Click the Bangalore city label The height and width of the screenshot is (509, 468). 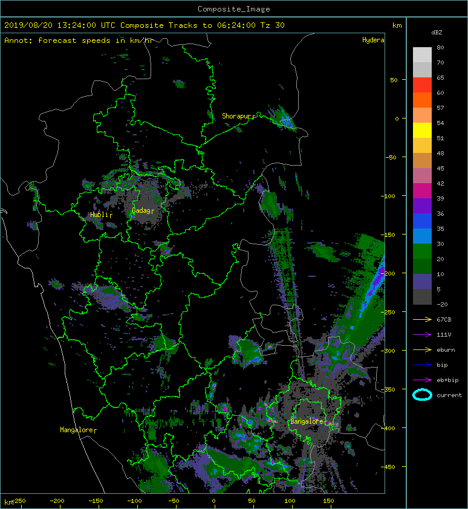(x=307, y=421)
